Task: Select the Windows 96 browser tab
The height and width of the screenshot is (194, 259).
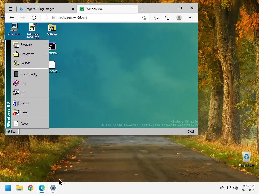Action: [107, 9]
